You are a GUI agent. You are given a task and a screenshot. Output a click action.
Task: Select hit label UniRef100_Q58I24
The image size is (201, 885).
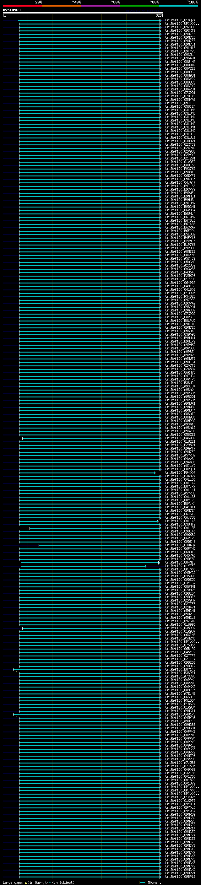(x=180, y=106)
